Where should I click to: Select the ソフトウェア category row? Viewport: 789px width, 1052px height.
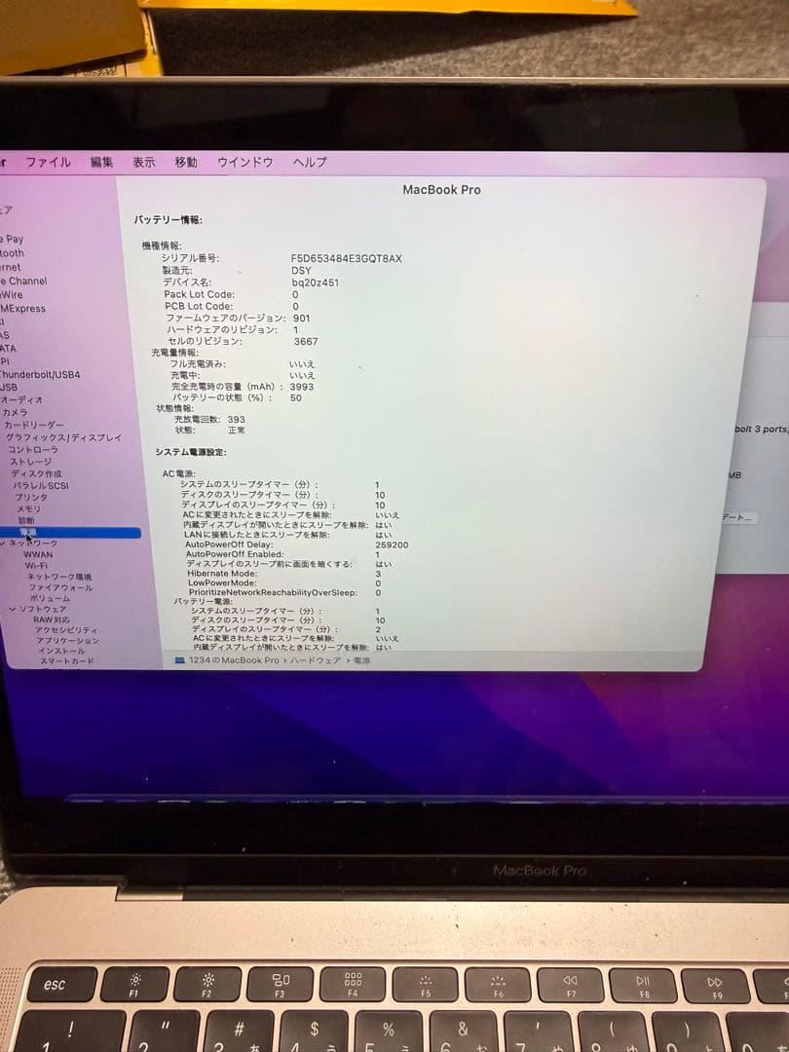pos(42,609)
